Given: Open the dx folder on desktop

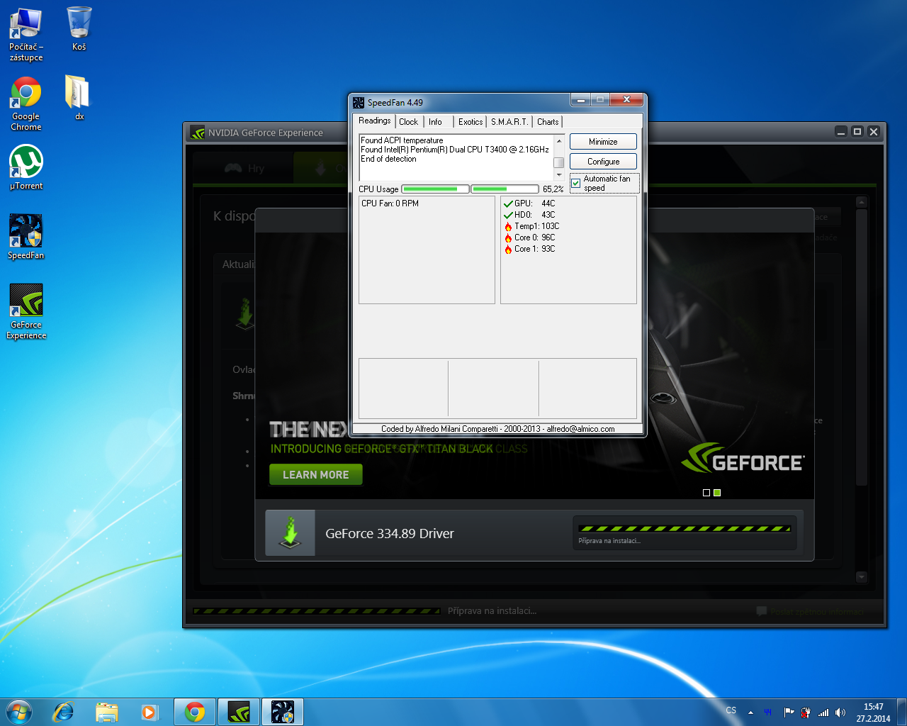Looking at the screenshot, I should coord(77,93).
